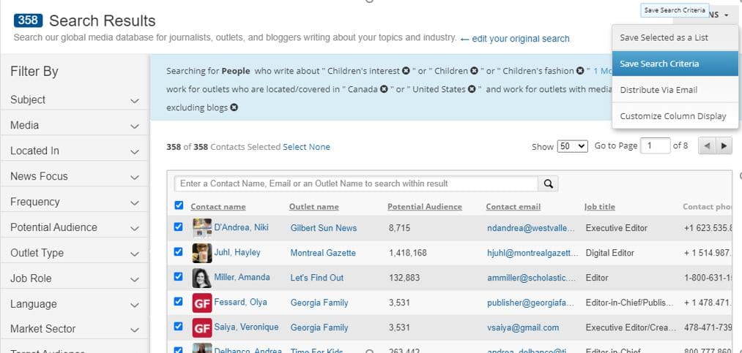
Task: Go to the previous results page arrow
Action: (x=707, y=146)
